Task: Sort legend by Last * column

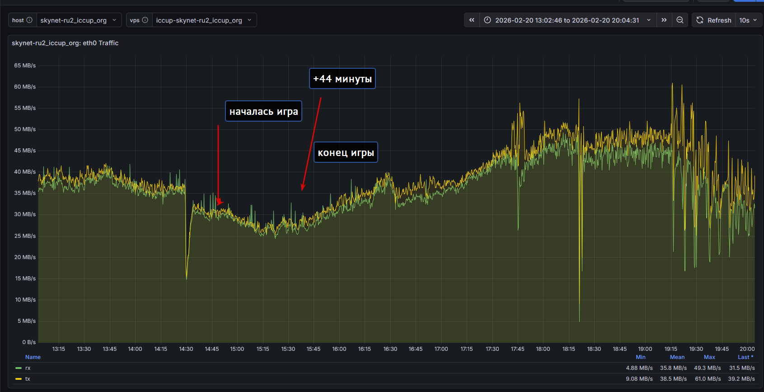Action: 745,357
